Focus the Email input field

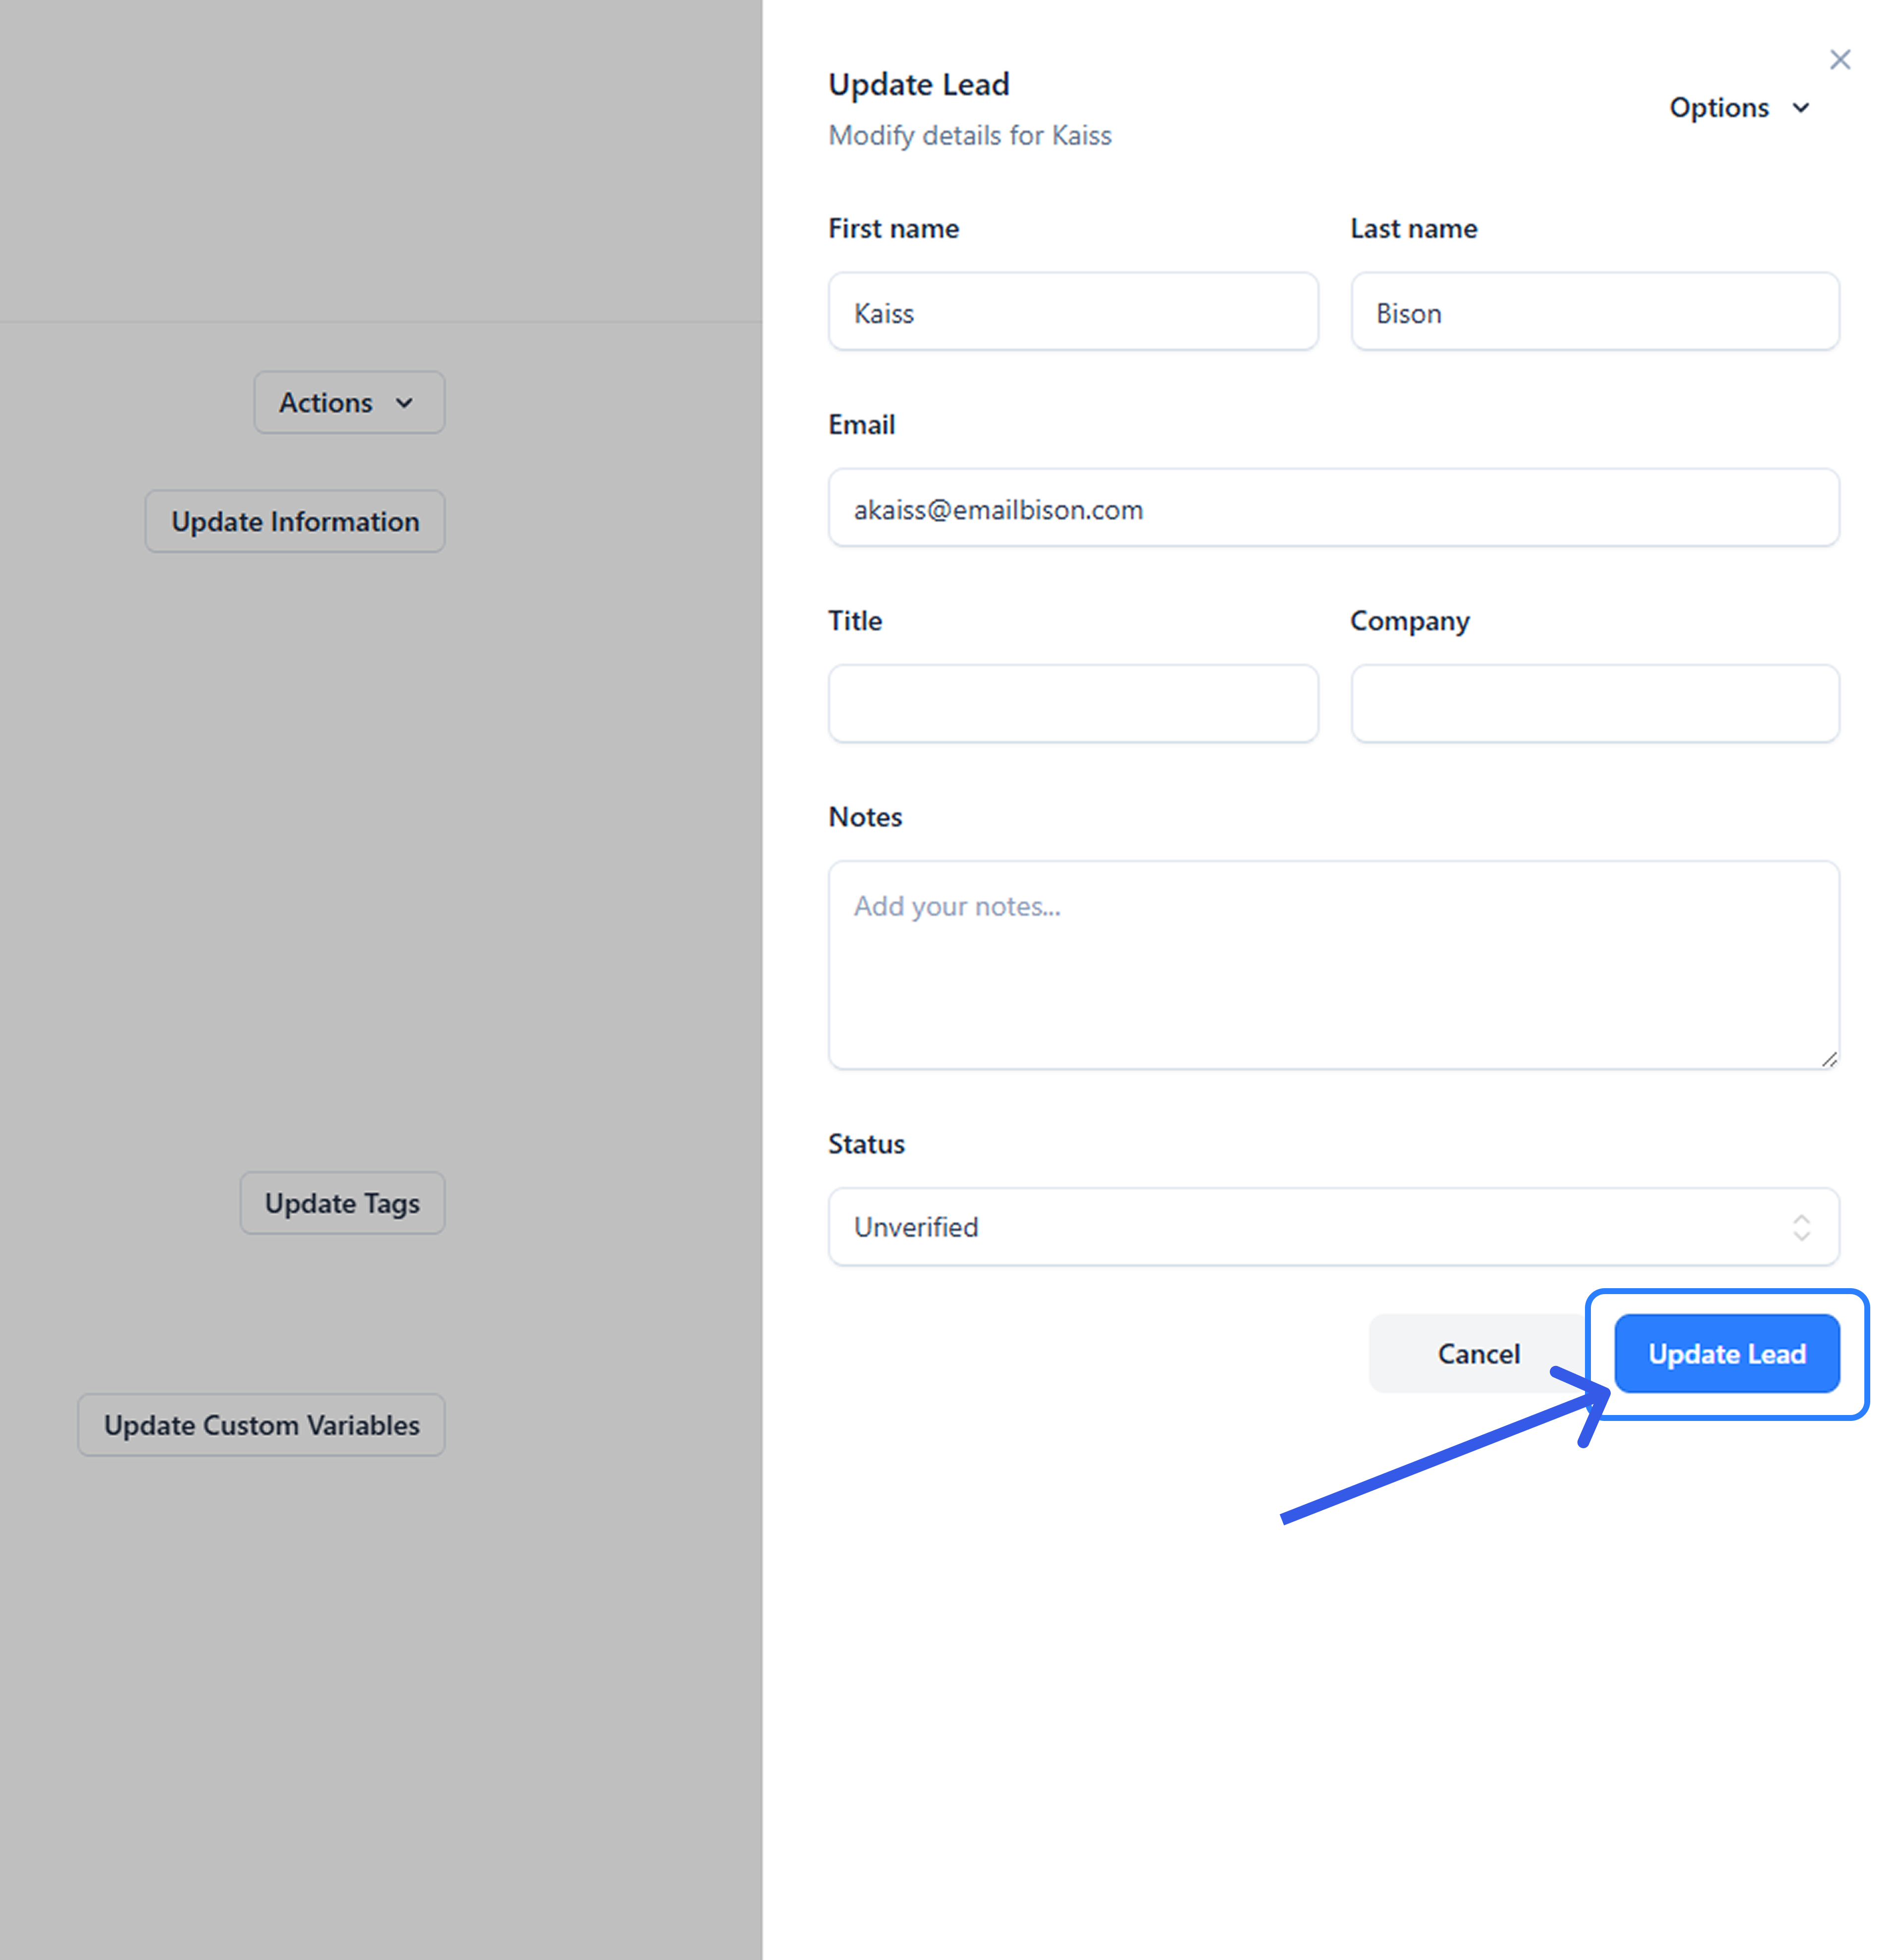click(1332, 508)
